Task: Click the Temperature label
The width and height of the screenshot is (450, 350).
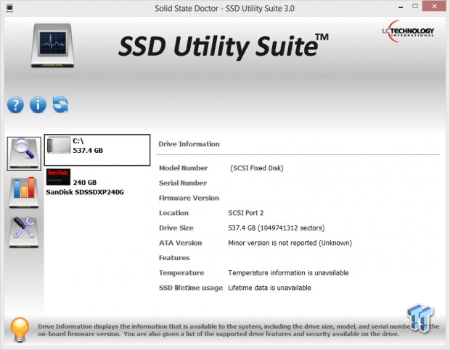Action: pyautogui.click(x=181, y=272)
